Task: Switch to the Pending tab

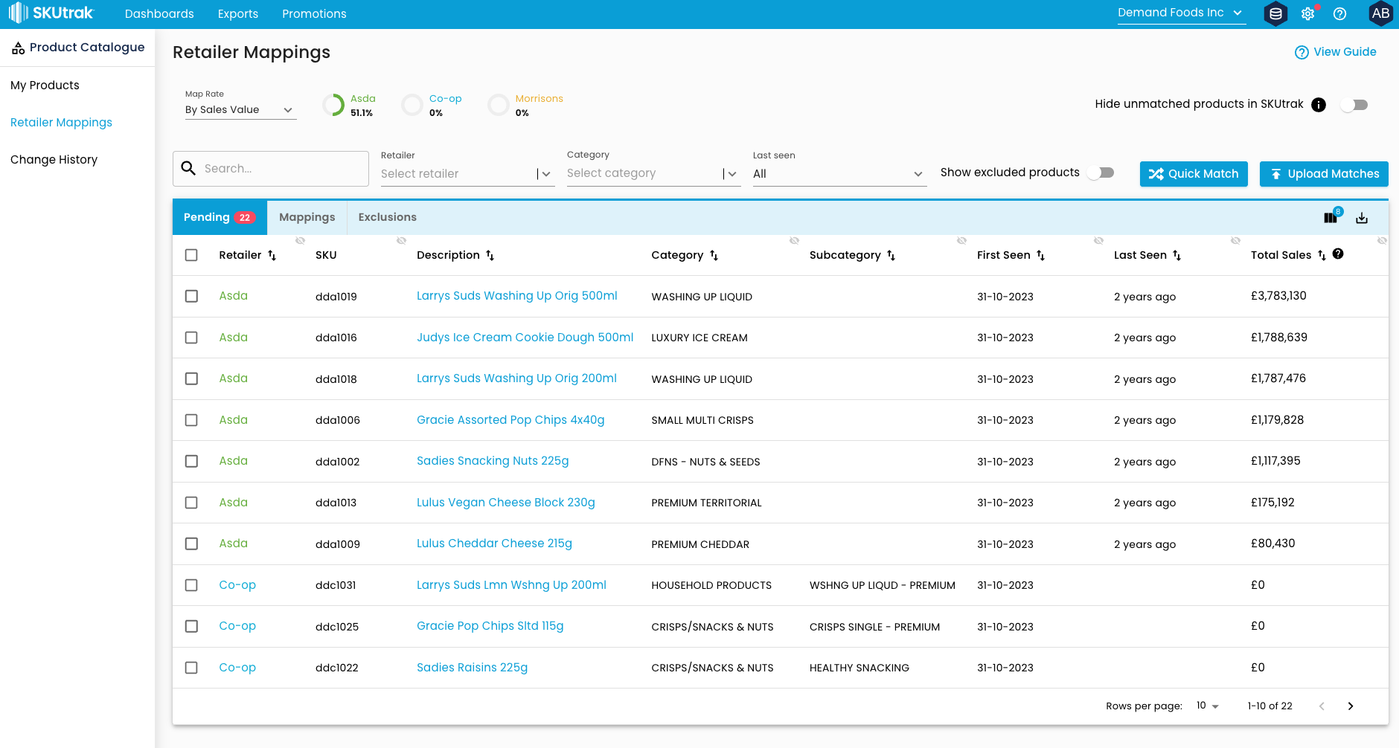Action: point(220,217)
